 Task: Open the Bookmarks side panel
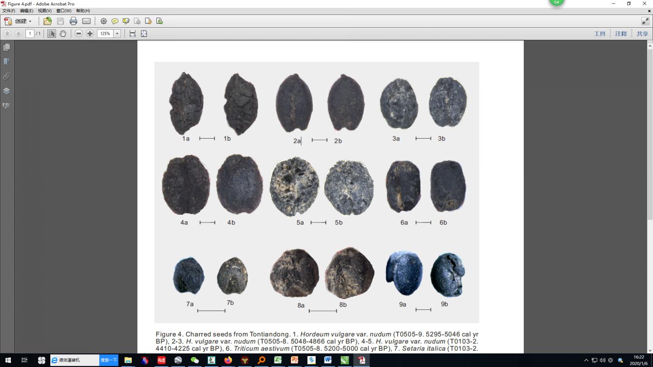click(x=6, y=62)
